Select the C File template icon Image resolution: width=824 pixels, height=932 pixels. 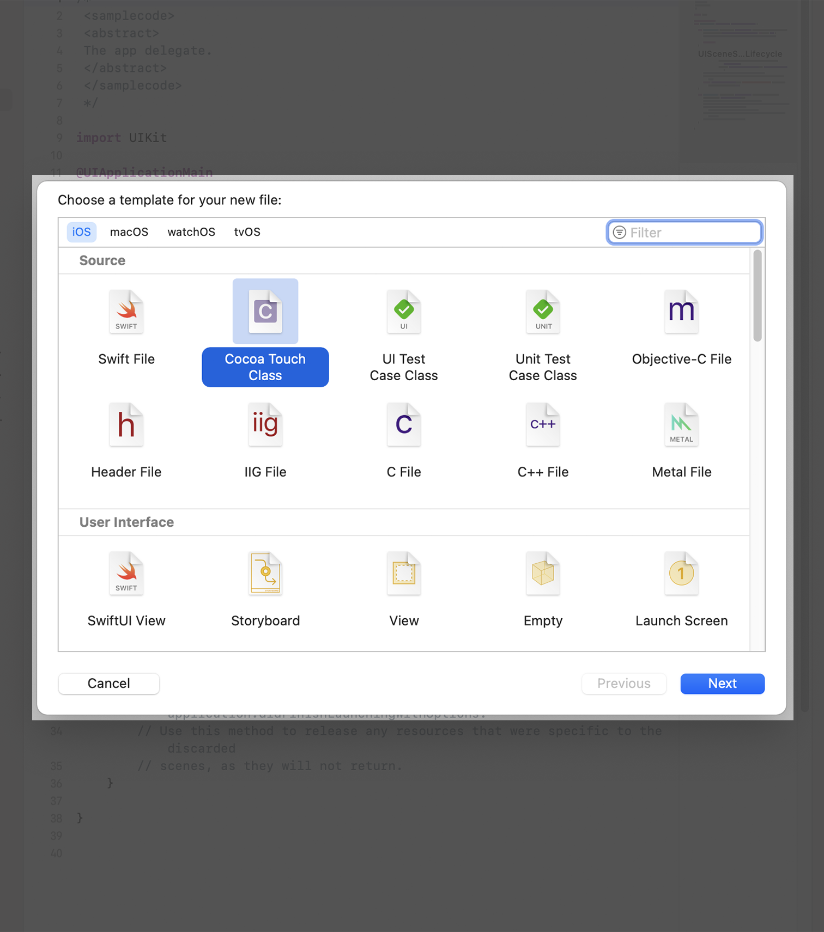point(403,425)
